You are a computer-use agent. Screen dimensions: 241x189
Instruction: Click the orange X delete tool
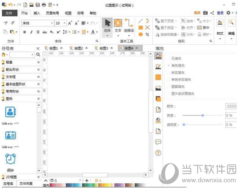(x=147, y=27)
